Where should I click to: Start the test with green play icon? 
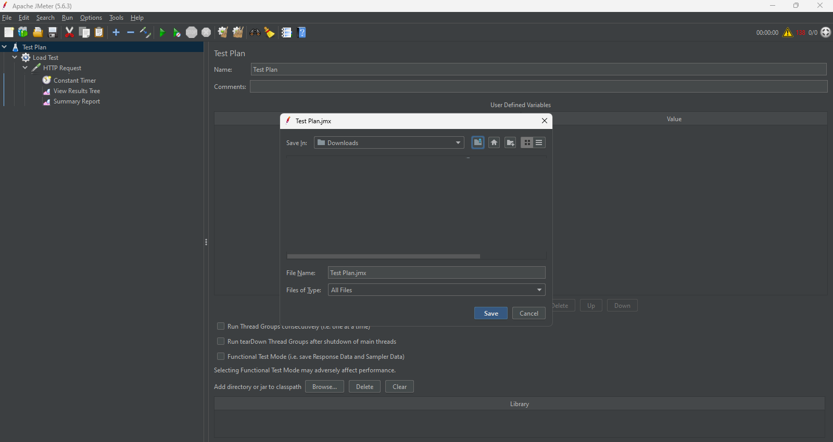(x=162, y=32)
